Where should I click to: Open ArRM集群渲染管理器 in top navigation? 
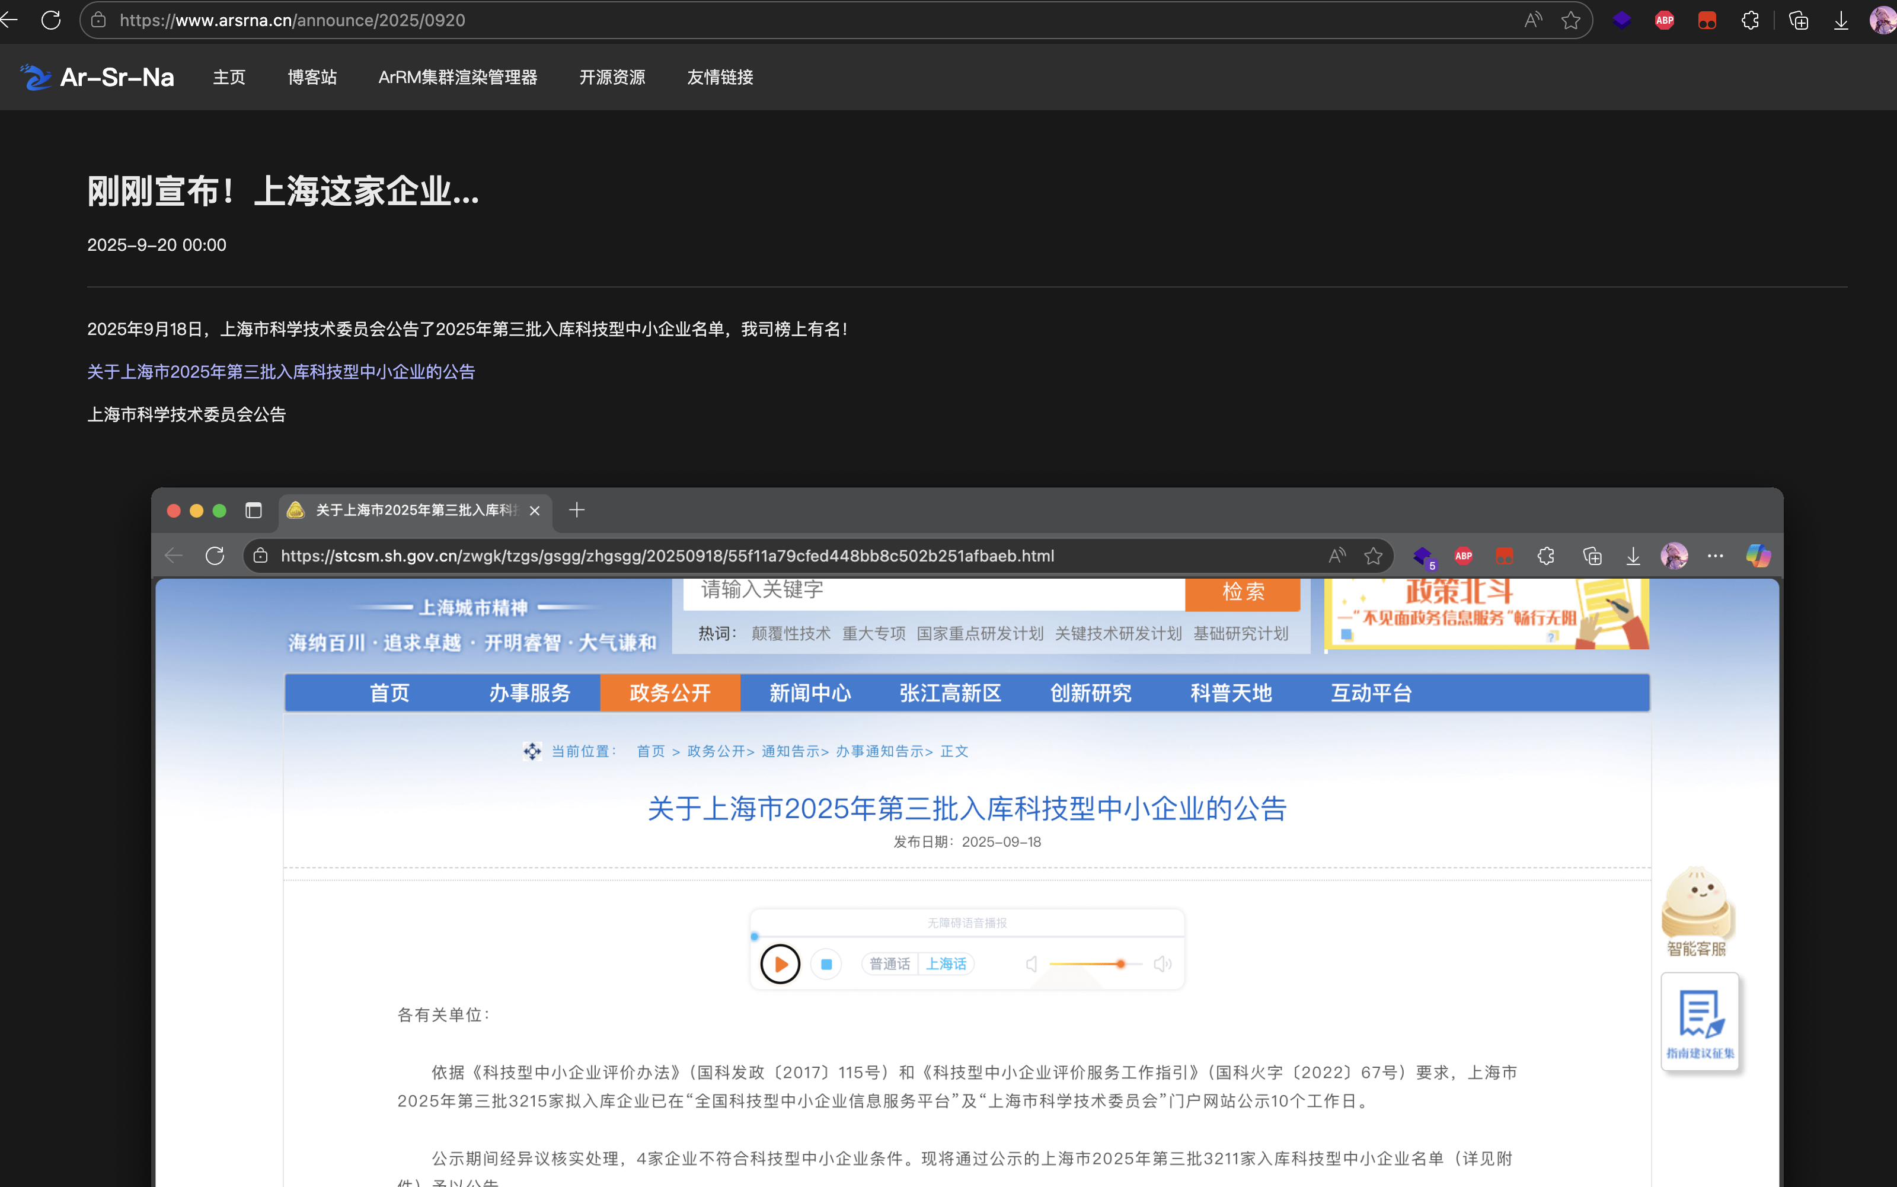(458, 77)
